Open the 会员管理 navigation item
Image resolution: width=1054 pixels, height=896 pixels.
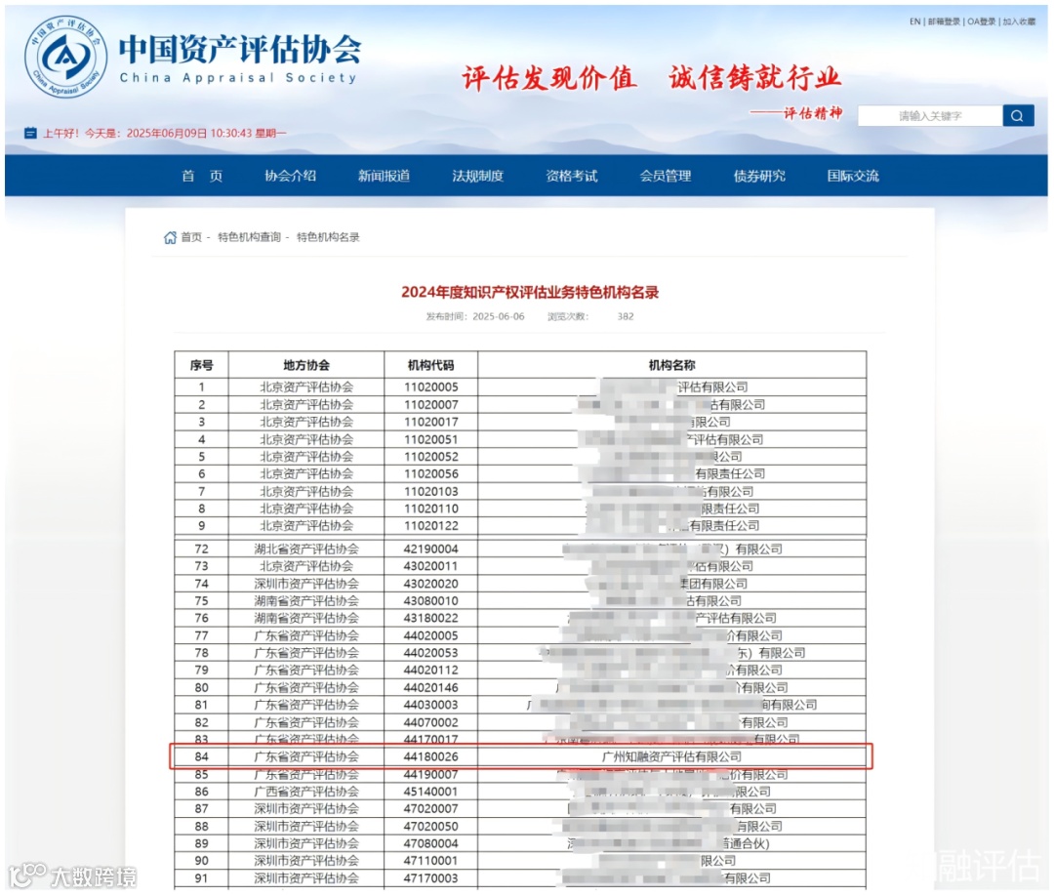[x=666, y=176]
